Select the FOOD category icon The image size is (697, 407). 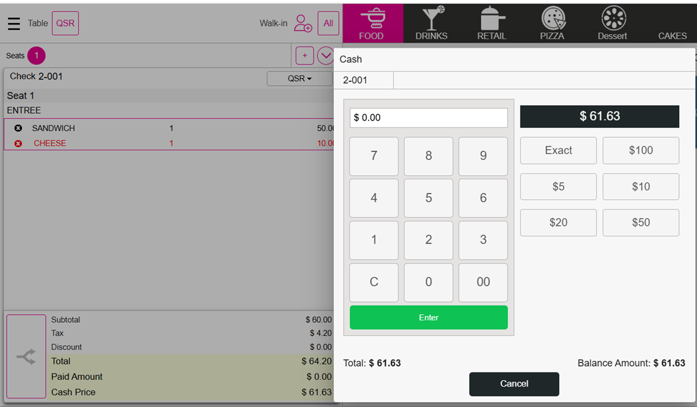372,22
